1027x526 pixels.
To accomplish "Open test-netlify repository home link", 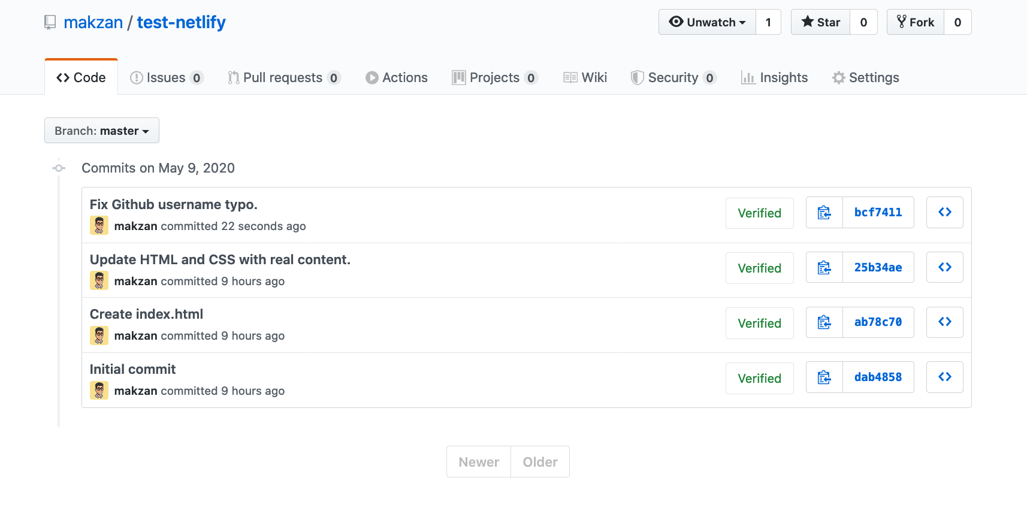I will pyautogui.click(x=181, y=22).
